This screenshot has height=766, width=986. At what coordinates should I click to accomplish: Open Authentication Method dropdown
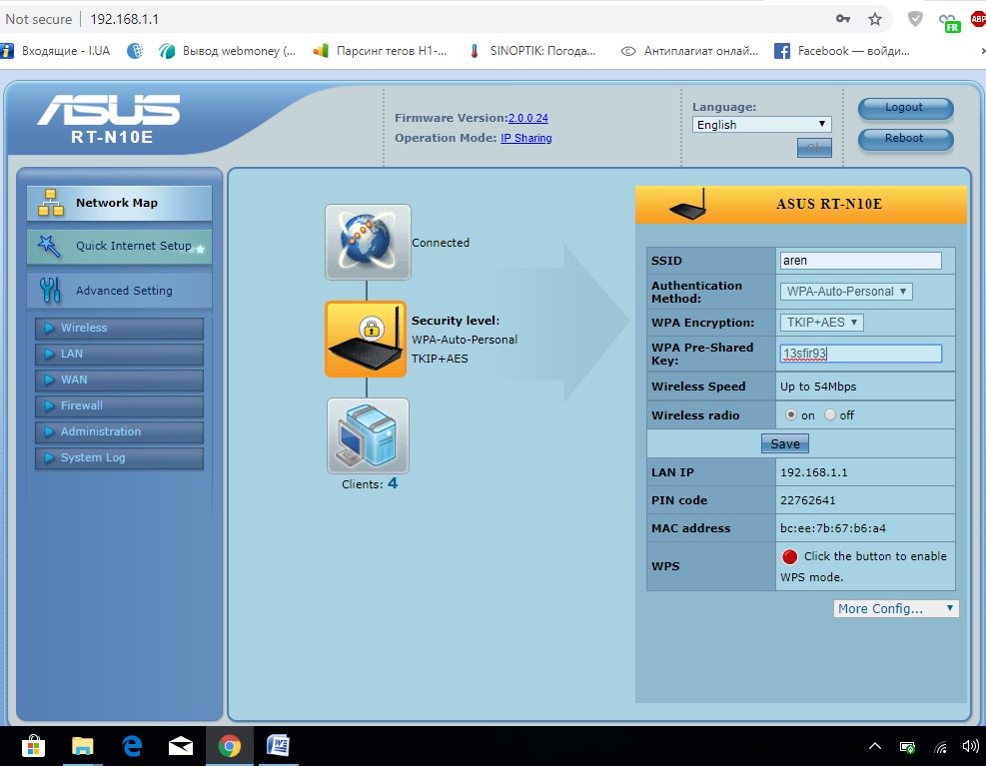pyautogui.click(x=846, y=292)
